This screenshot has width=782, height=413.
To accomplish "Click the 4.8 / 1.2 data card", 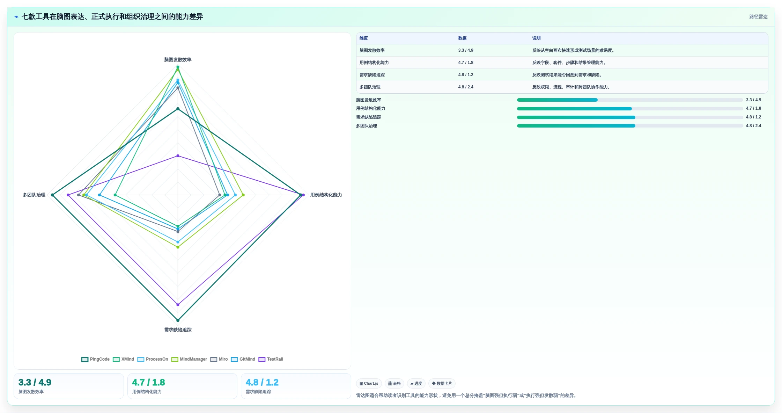I will tap(296, 386).
